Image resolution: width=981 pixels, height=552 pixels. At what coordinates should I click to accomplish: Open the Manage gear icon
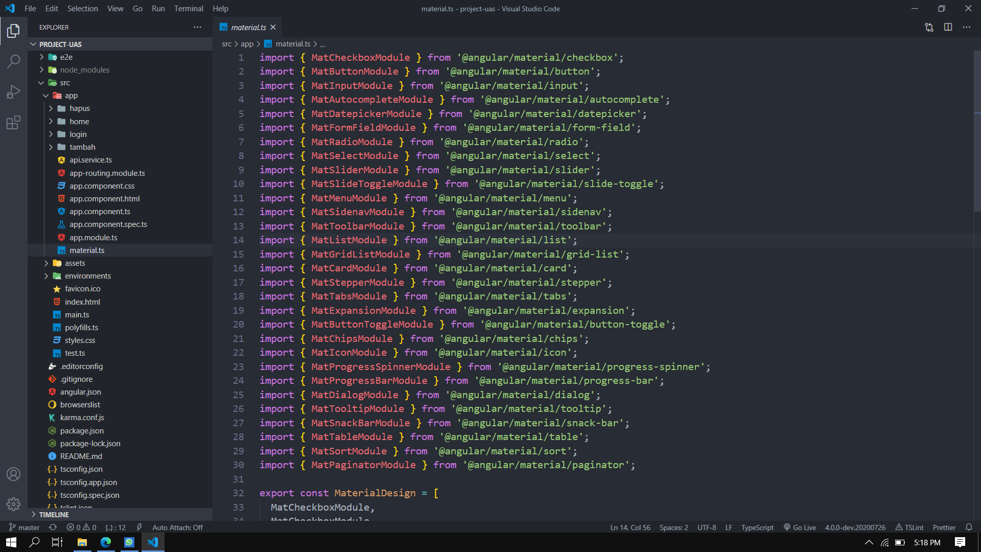14,504
